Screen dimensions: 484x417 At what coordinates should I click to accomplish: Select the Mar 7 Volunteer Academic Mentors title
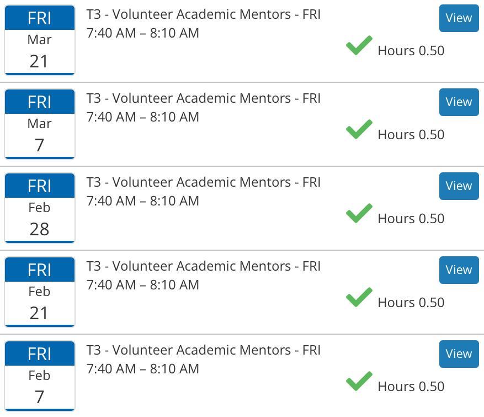pyautogui.click(x=203, y=98)
